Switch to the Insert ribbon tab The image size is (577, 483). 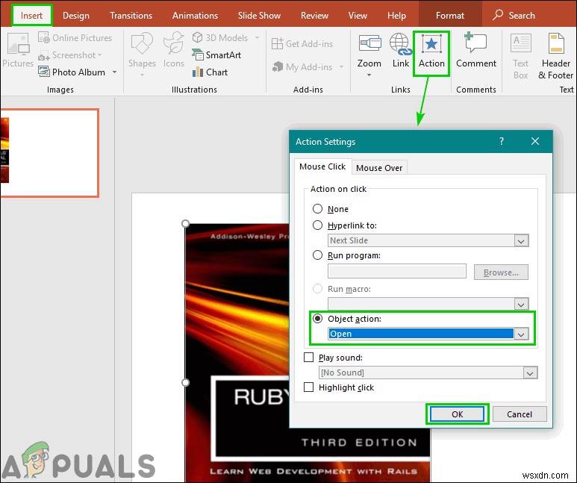(x=31, y=16)
